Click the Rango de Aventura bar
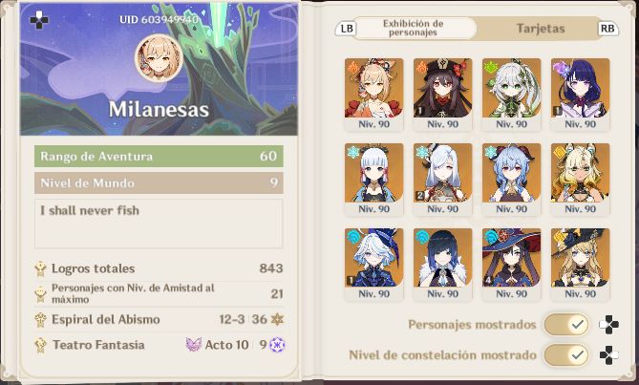Screen dimensions: 639x385 point(159,156)
